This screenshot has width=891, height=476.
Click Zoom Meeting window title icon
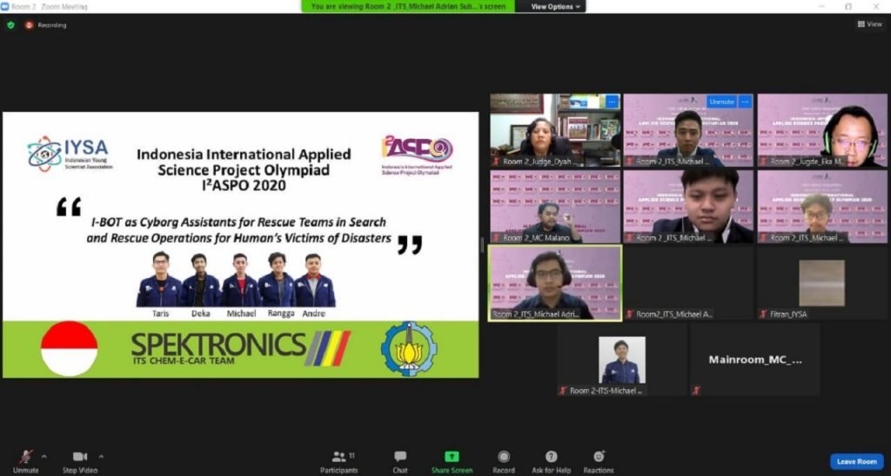4,6
